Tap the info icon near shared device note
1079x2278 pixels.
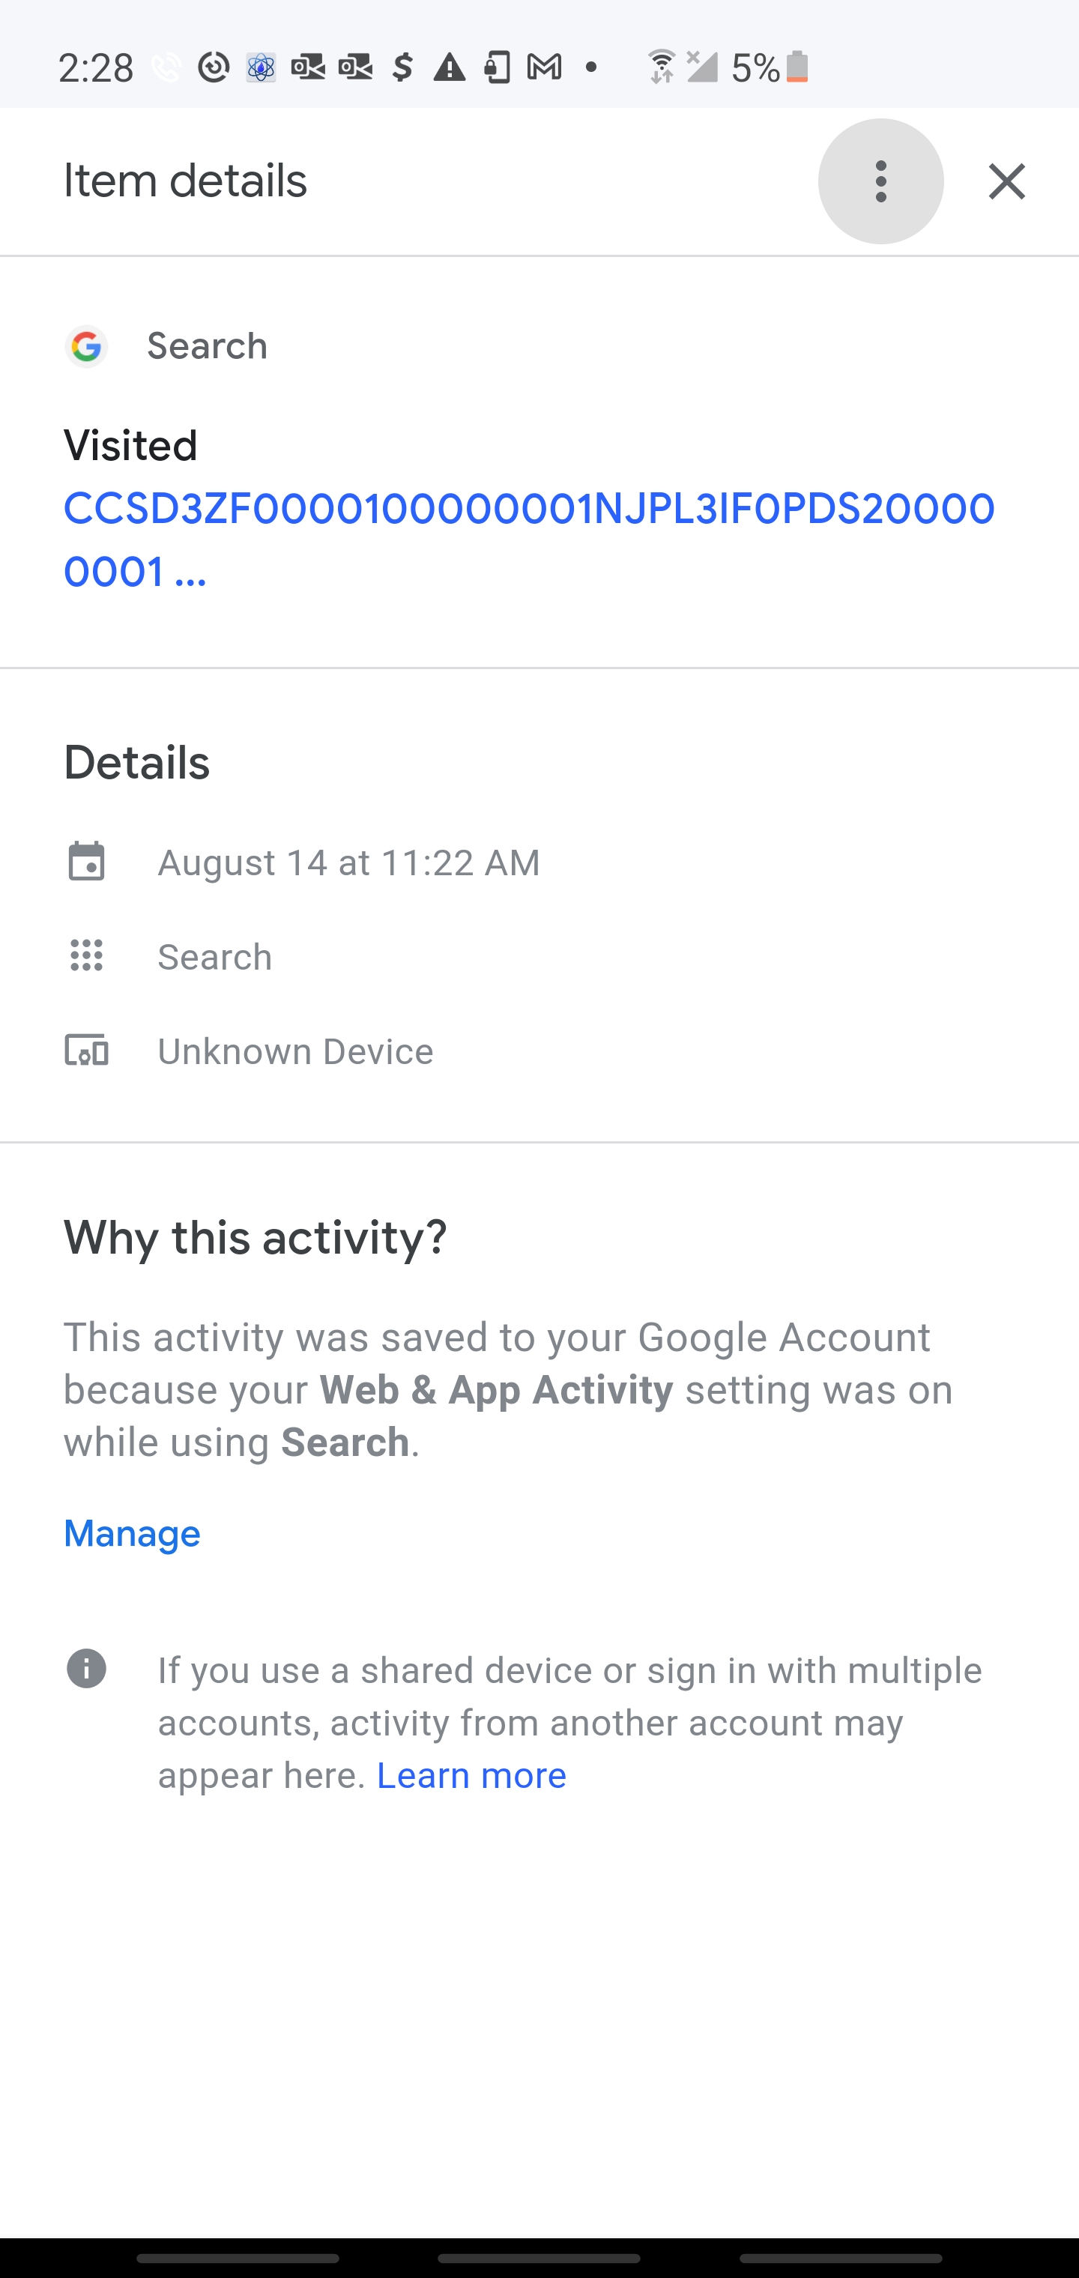(x=87, y=1670)
